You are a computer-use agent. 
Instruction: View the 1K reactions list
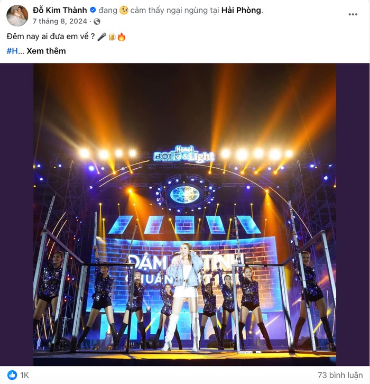click(24, 374)
